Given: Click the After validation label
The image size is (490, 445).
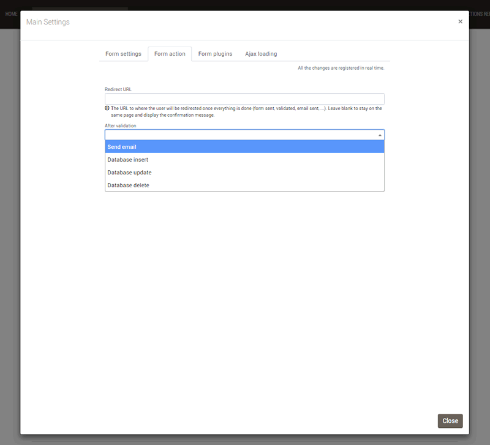Looking at the screenshot, I should (121, 125).
